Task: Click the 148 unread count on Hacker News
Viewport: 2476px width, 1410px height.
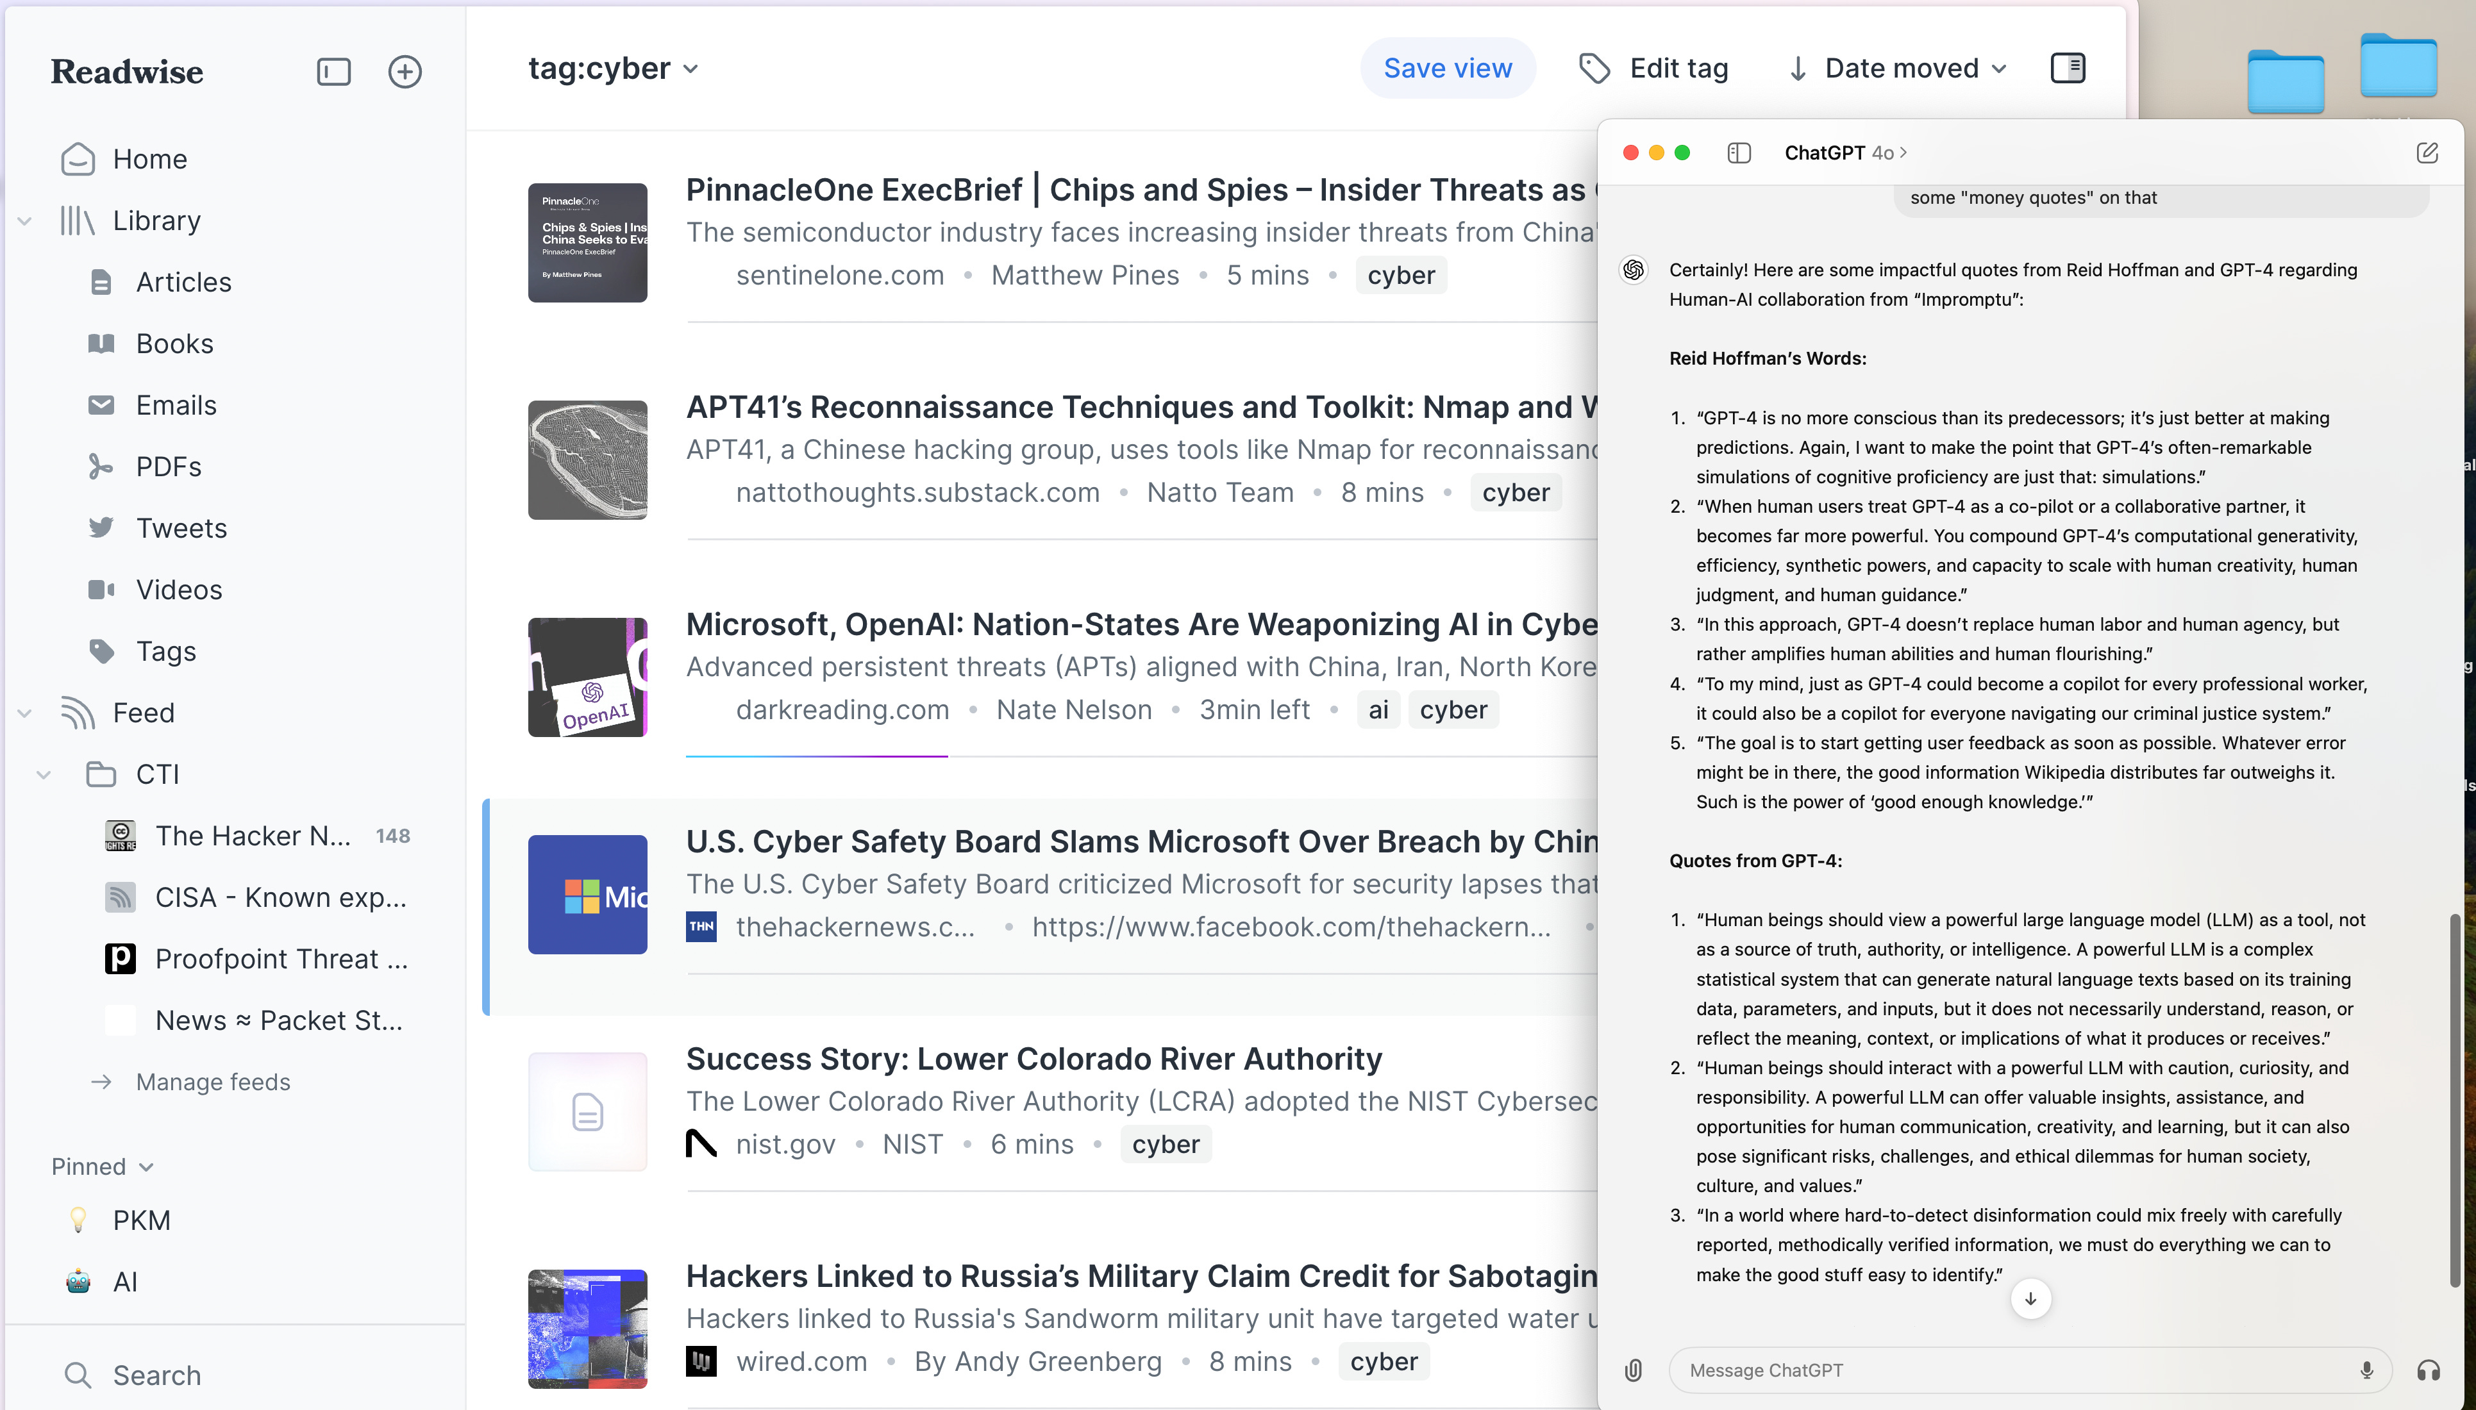Action: tap(392, 836)
